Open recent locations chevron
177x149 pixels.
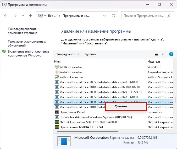pyautogui.click(x=23, y=16)
